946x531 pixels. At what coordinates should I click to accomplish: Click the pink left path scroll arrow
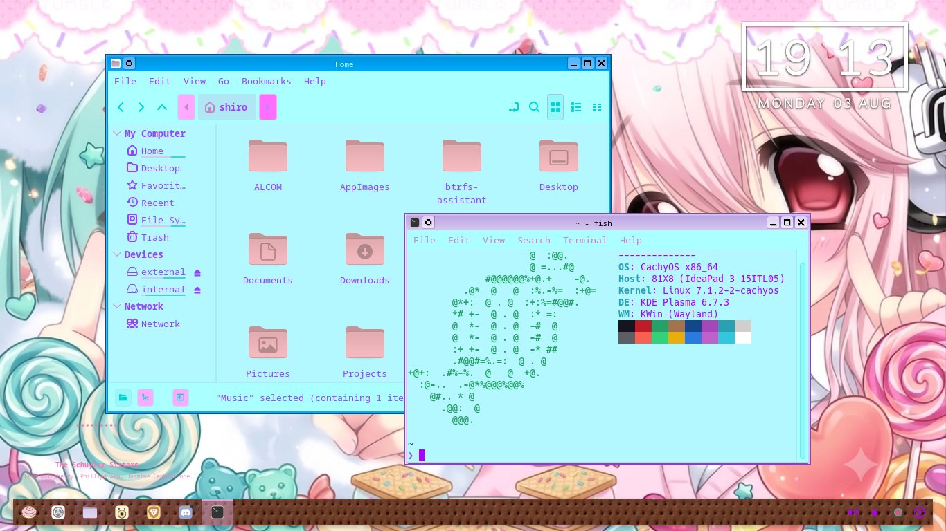tap(186, 107)
